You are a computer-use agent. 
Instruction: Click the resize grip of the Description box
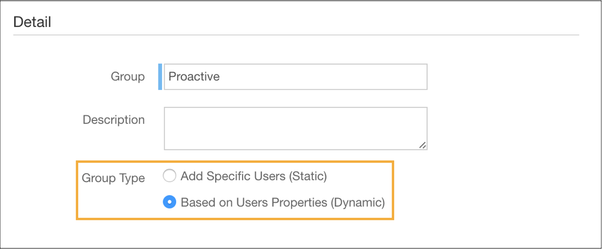[x=422, y=145]
